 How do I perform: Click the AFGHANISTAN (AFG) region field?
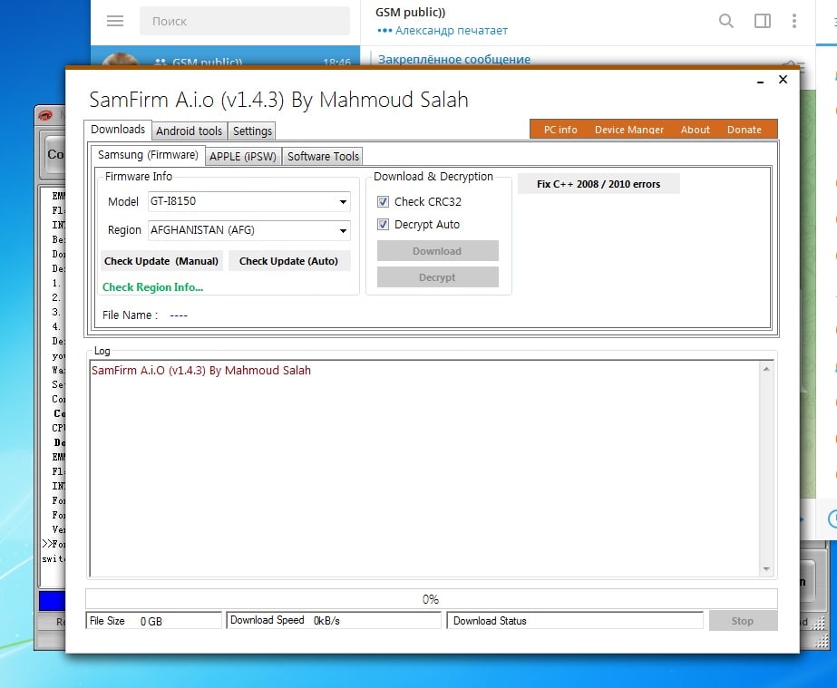[248, 230]
